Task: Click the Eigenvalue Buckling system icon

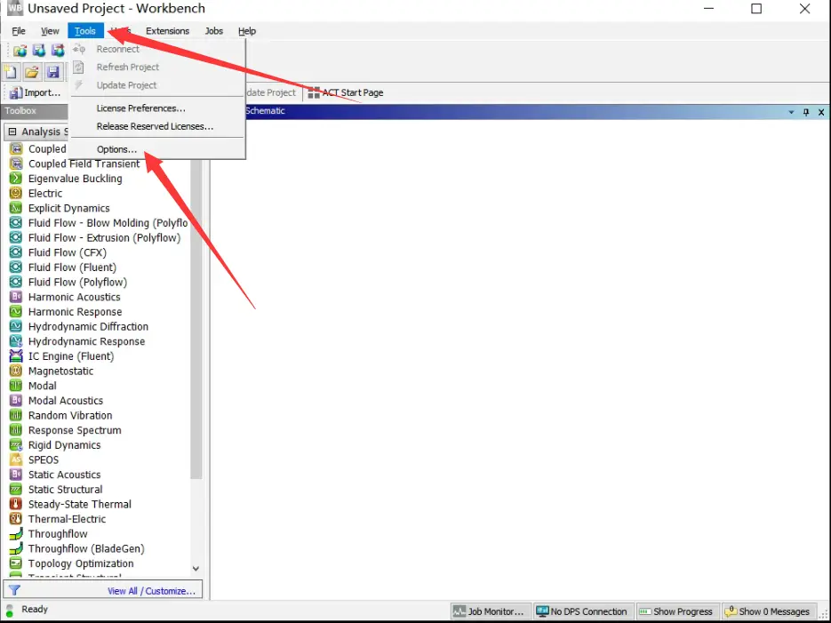Action: (x=16, y=179)
